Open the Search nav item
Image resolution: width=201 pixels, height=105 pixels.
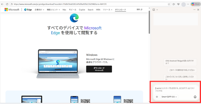pyautogui.click(x=90, y=9)
